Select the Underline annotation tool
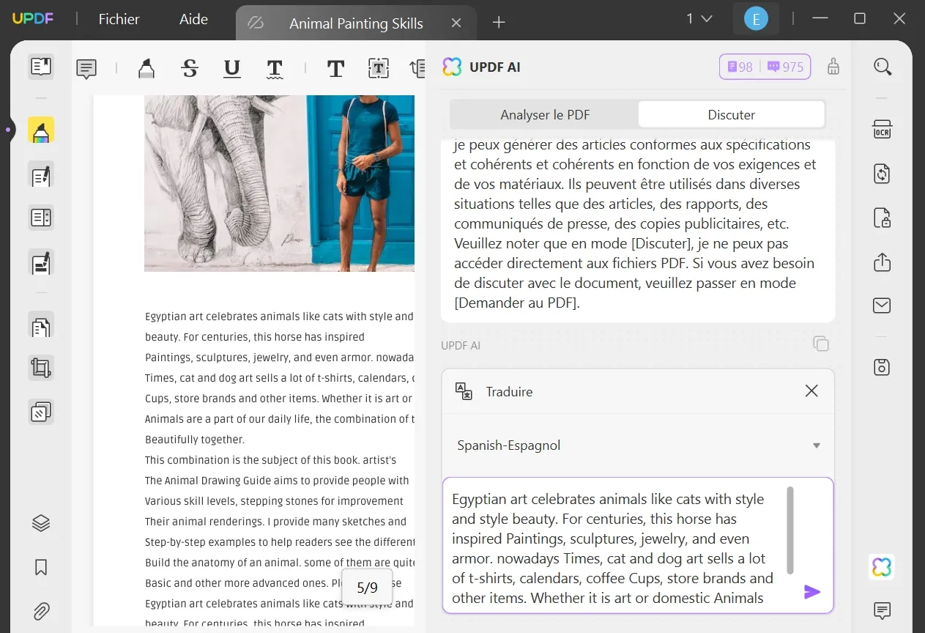 pos(231,68)
